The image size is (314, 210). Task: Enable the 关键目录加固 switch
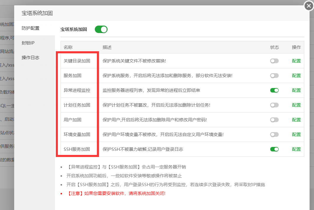(274, 61)
